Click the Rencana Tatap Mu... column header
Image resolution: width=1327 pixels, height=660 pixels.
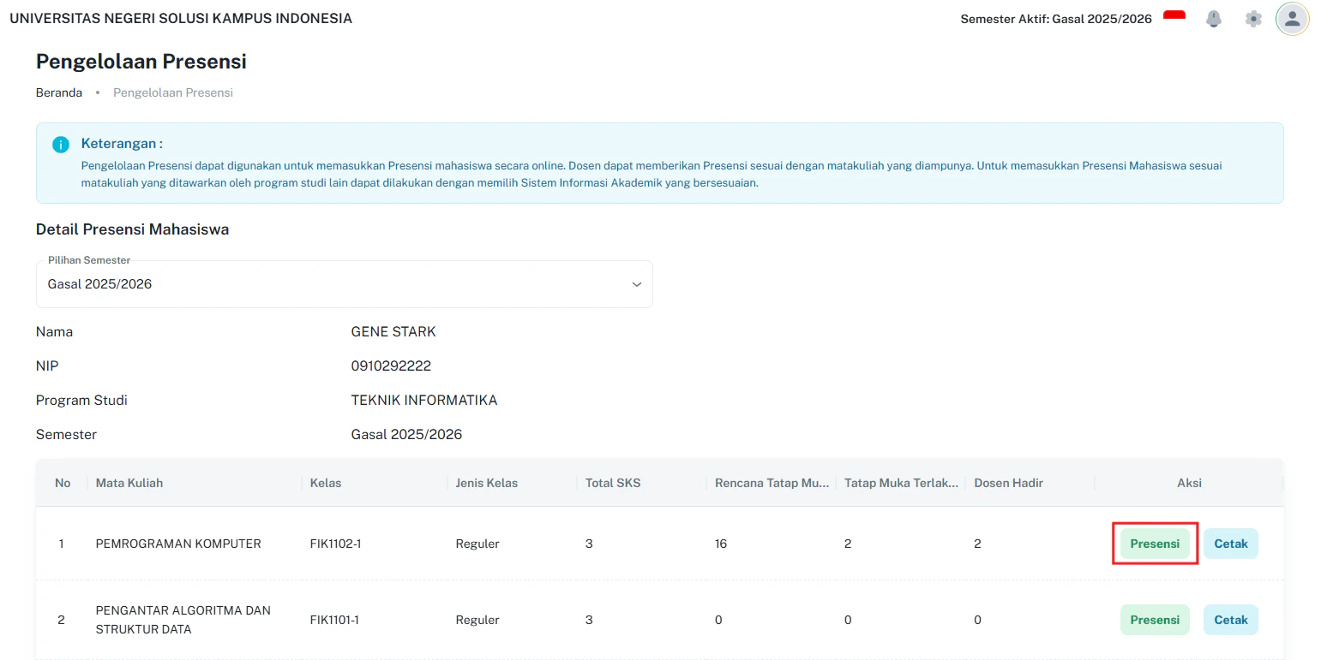772,483
